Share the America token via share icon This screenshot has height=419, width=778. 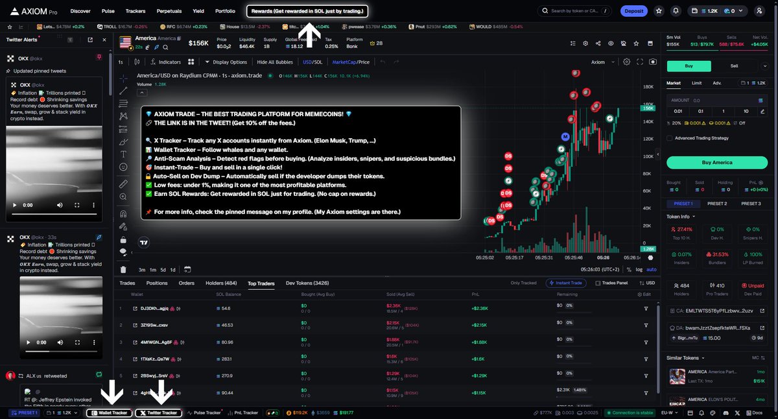click(x=597, y=43)
